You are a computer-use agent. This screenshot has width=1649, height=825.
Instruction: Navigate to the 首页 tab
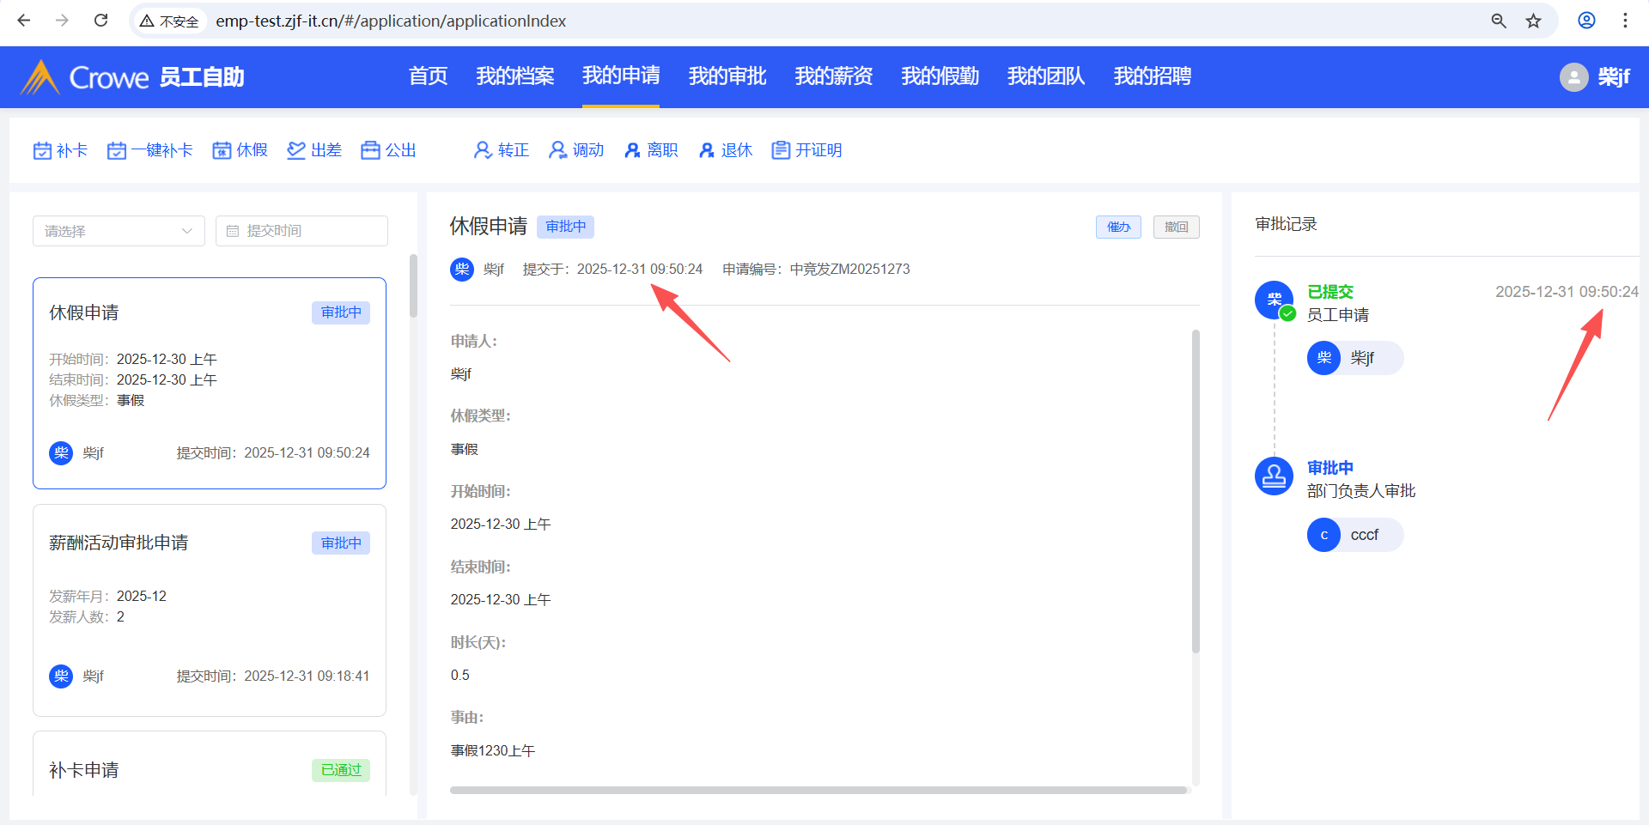pyautogui.click(x=429, y=76)
